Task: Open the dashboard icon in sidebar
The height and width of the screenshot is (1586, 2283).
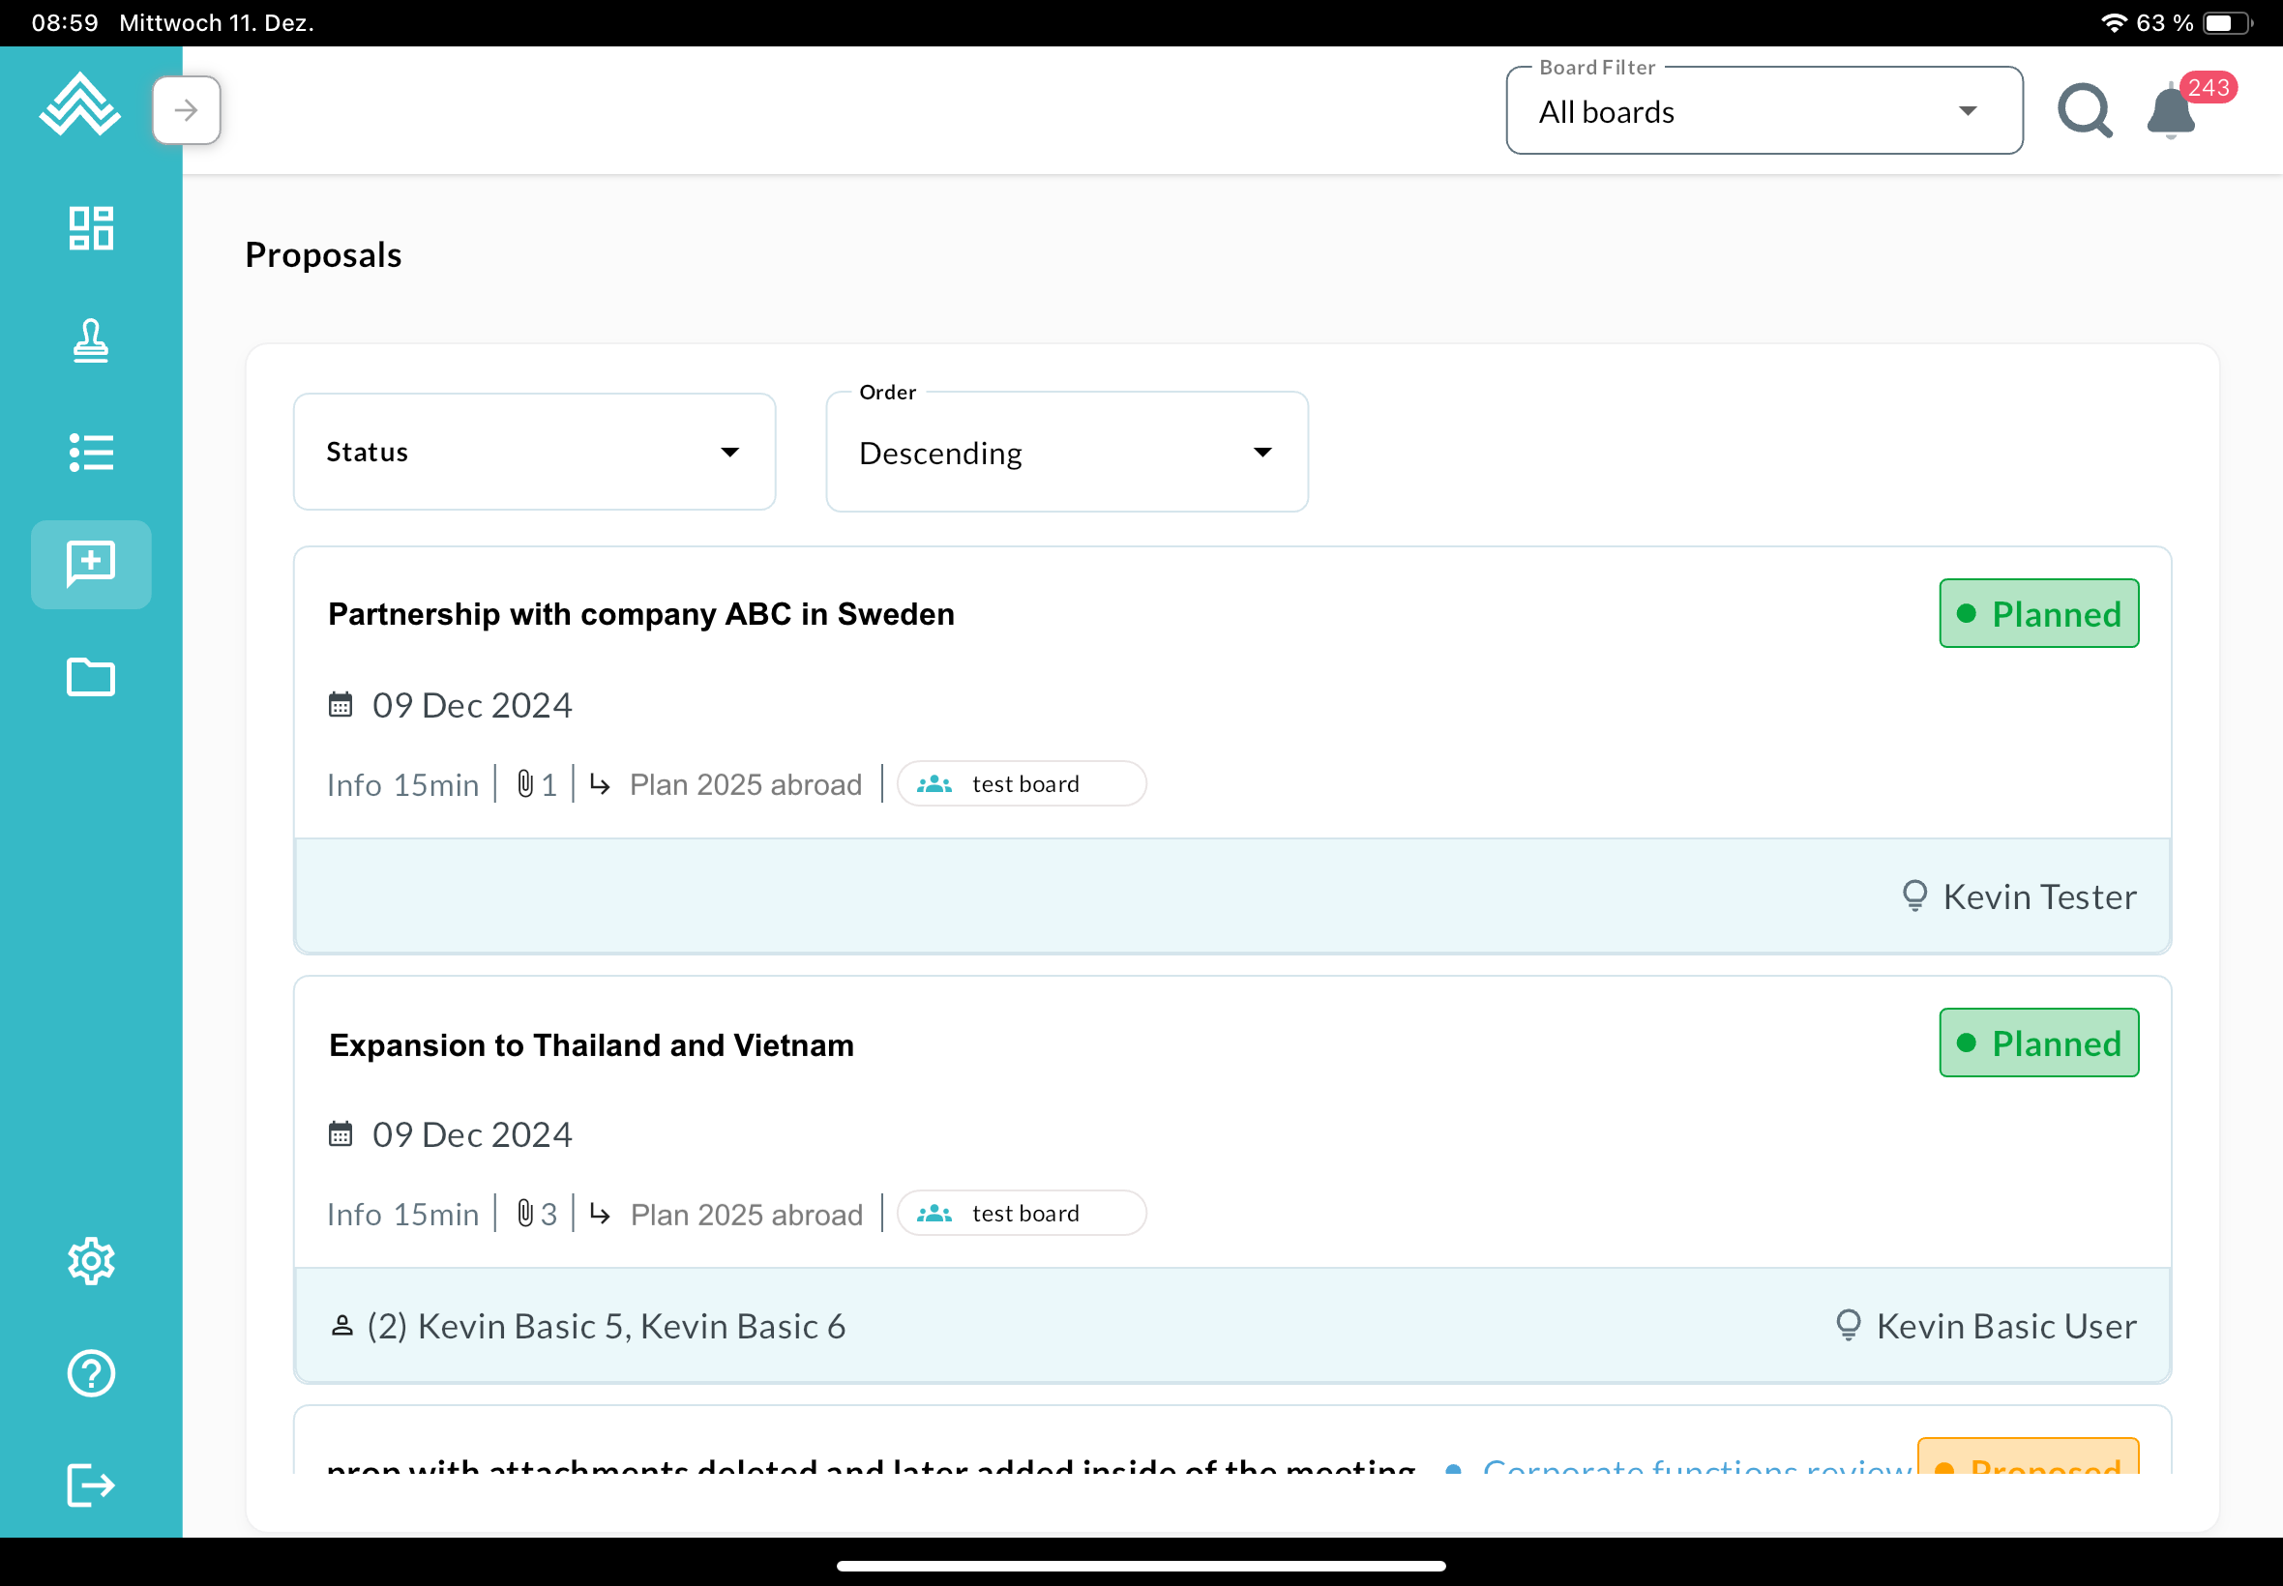Action: pos(90,228)
